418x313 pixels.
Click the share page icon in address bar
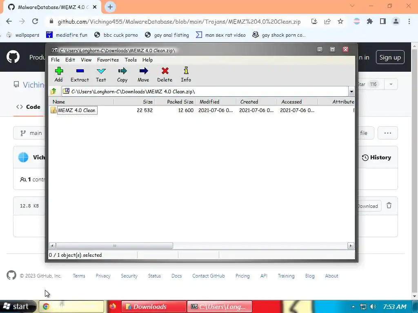click(327, 21)
